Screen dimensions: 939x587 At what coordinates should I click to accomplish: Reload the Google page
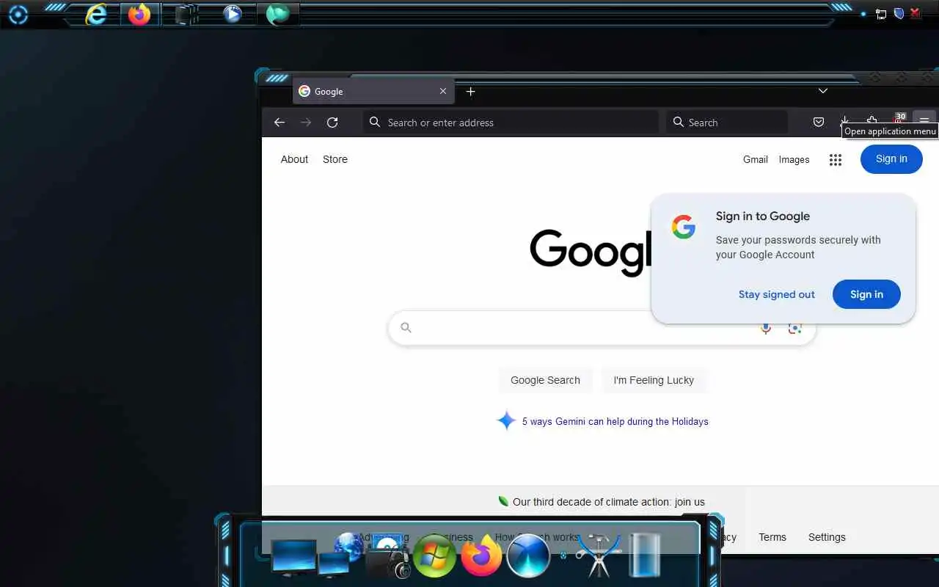tap(332, 123)
